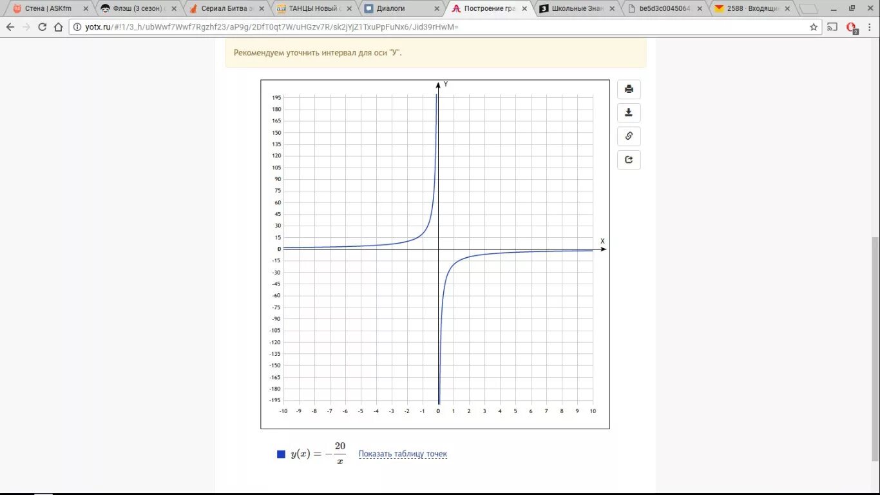Download the graph image
This screenshot has height=495, width=880.
coord(629,113)
